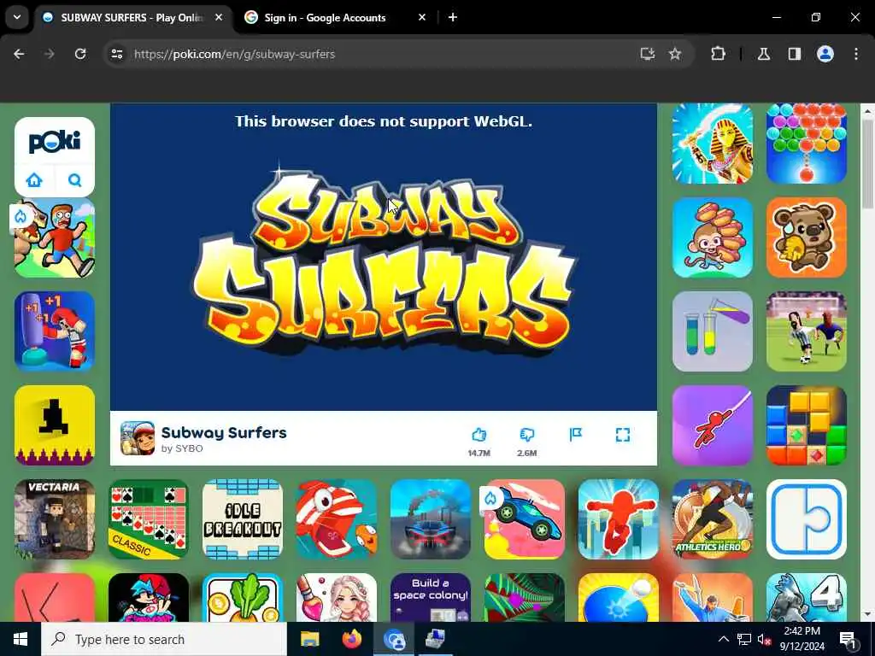
Task: Open the sweating bear game thumbnail
Action: coord(807,237)
